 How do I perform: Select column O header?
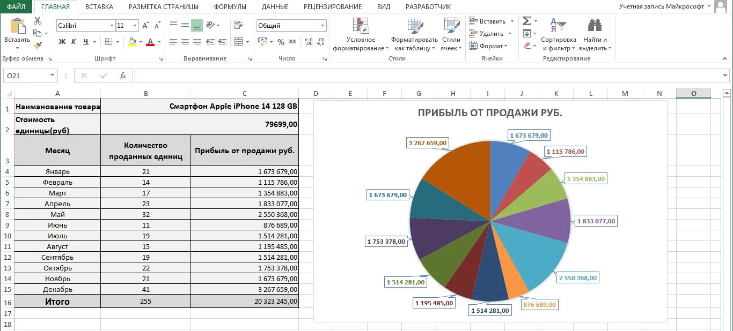tap(693, 93)
